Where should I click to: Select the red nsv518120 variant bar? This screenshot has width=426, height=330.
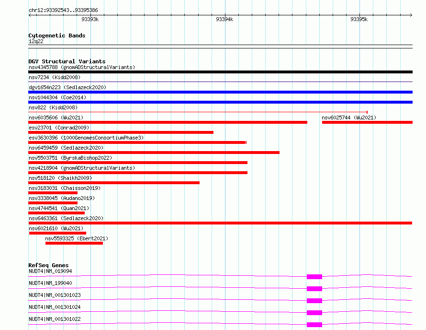click(x=114, y=183)
